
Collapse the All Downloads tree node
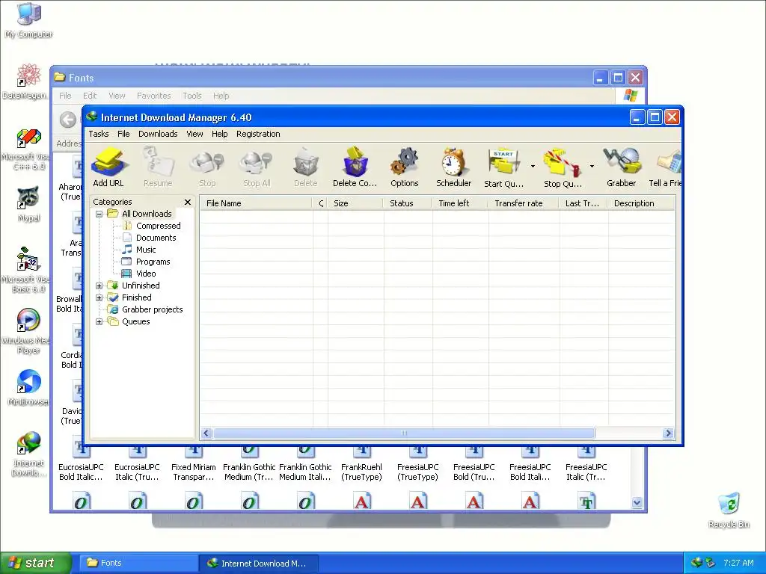[99, 214]
